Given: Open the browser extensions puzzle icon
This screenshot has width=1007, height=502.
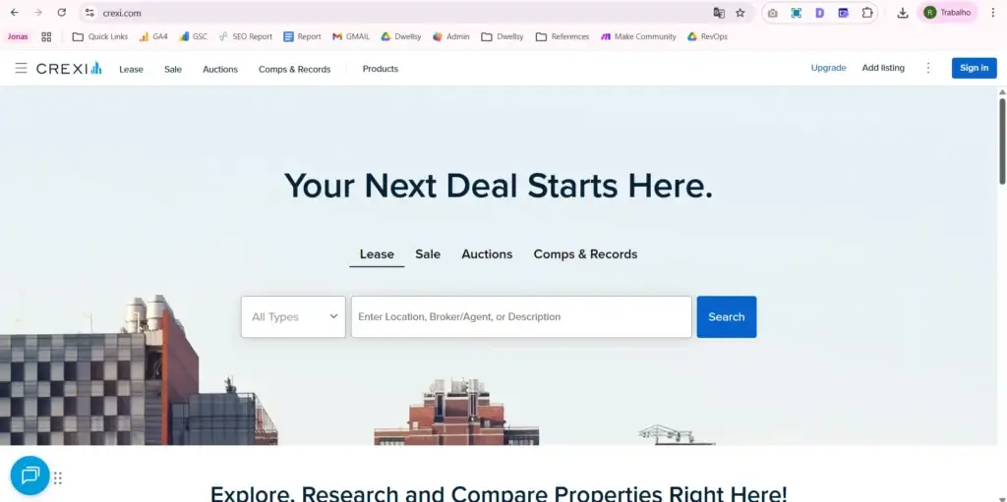Looking at the screenshot, I should [x=867, y=13].
